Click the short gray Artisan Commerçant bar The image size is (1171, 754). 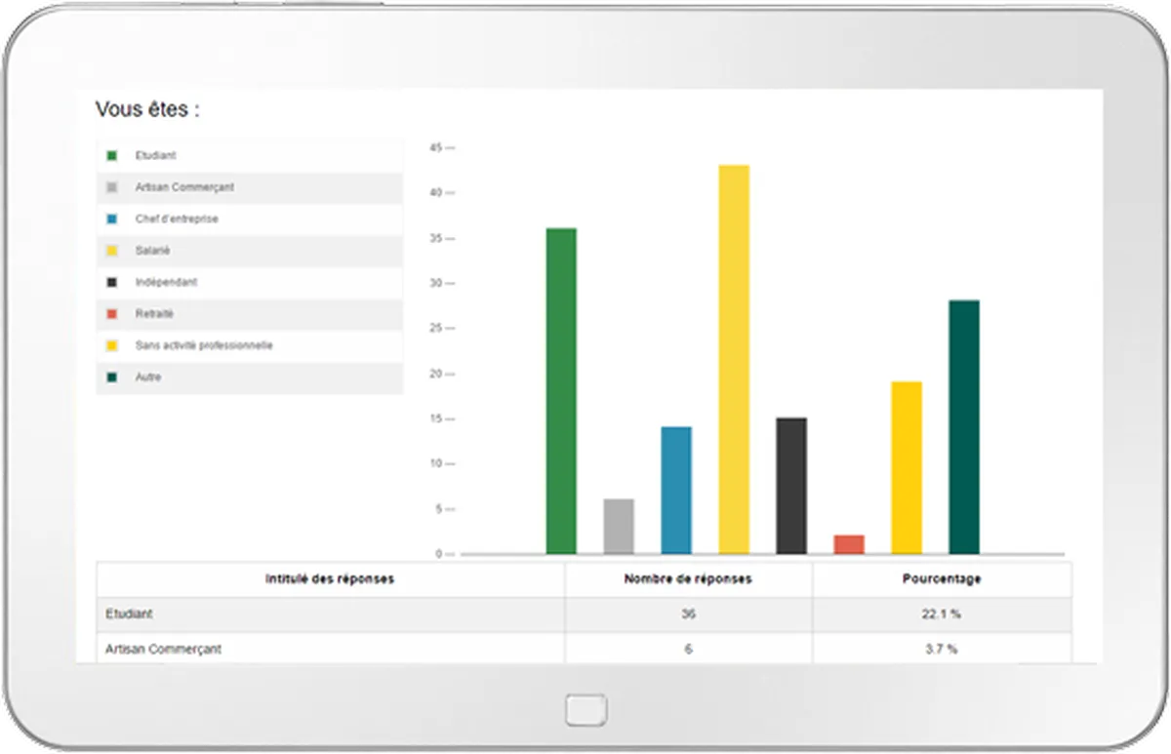tap(619, 527)
